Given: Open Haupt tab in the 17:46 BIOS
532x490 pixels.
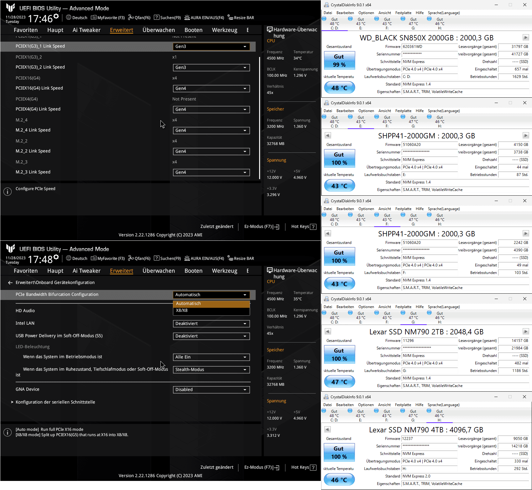Looking at the screenshot, I should click(x=55, y=30).
